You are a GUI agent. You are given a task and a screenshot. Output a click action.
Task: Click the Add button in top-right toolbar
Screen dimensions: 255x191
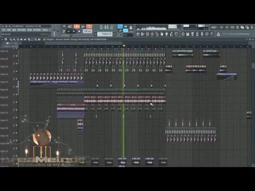214,27
